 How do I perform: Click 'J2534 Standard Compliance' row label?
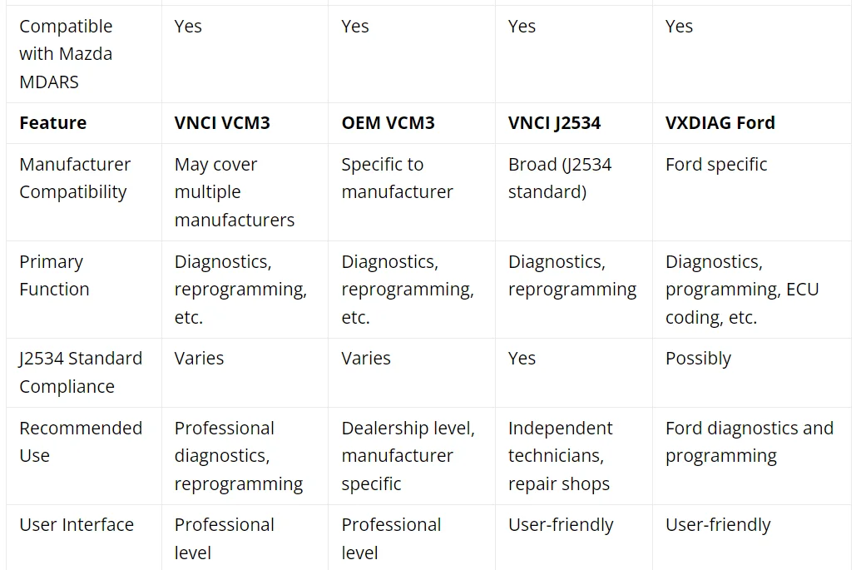(81, 372)
